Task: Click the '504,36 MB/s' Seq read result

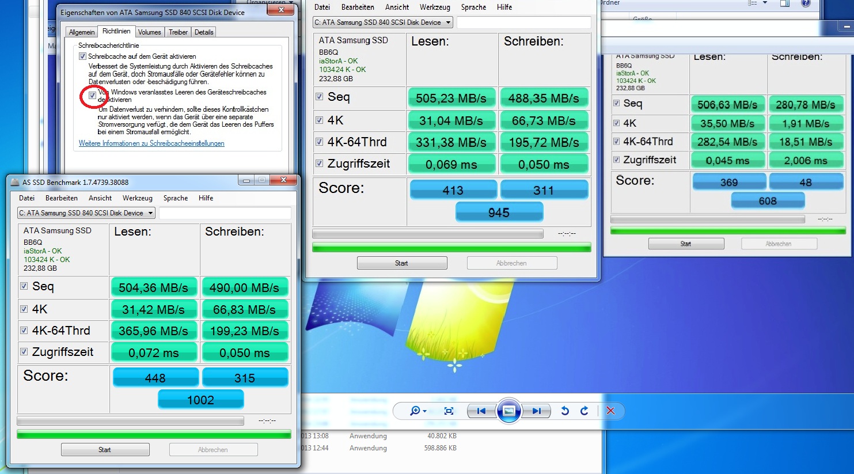Action: pos(154,287)
